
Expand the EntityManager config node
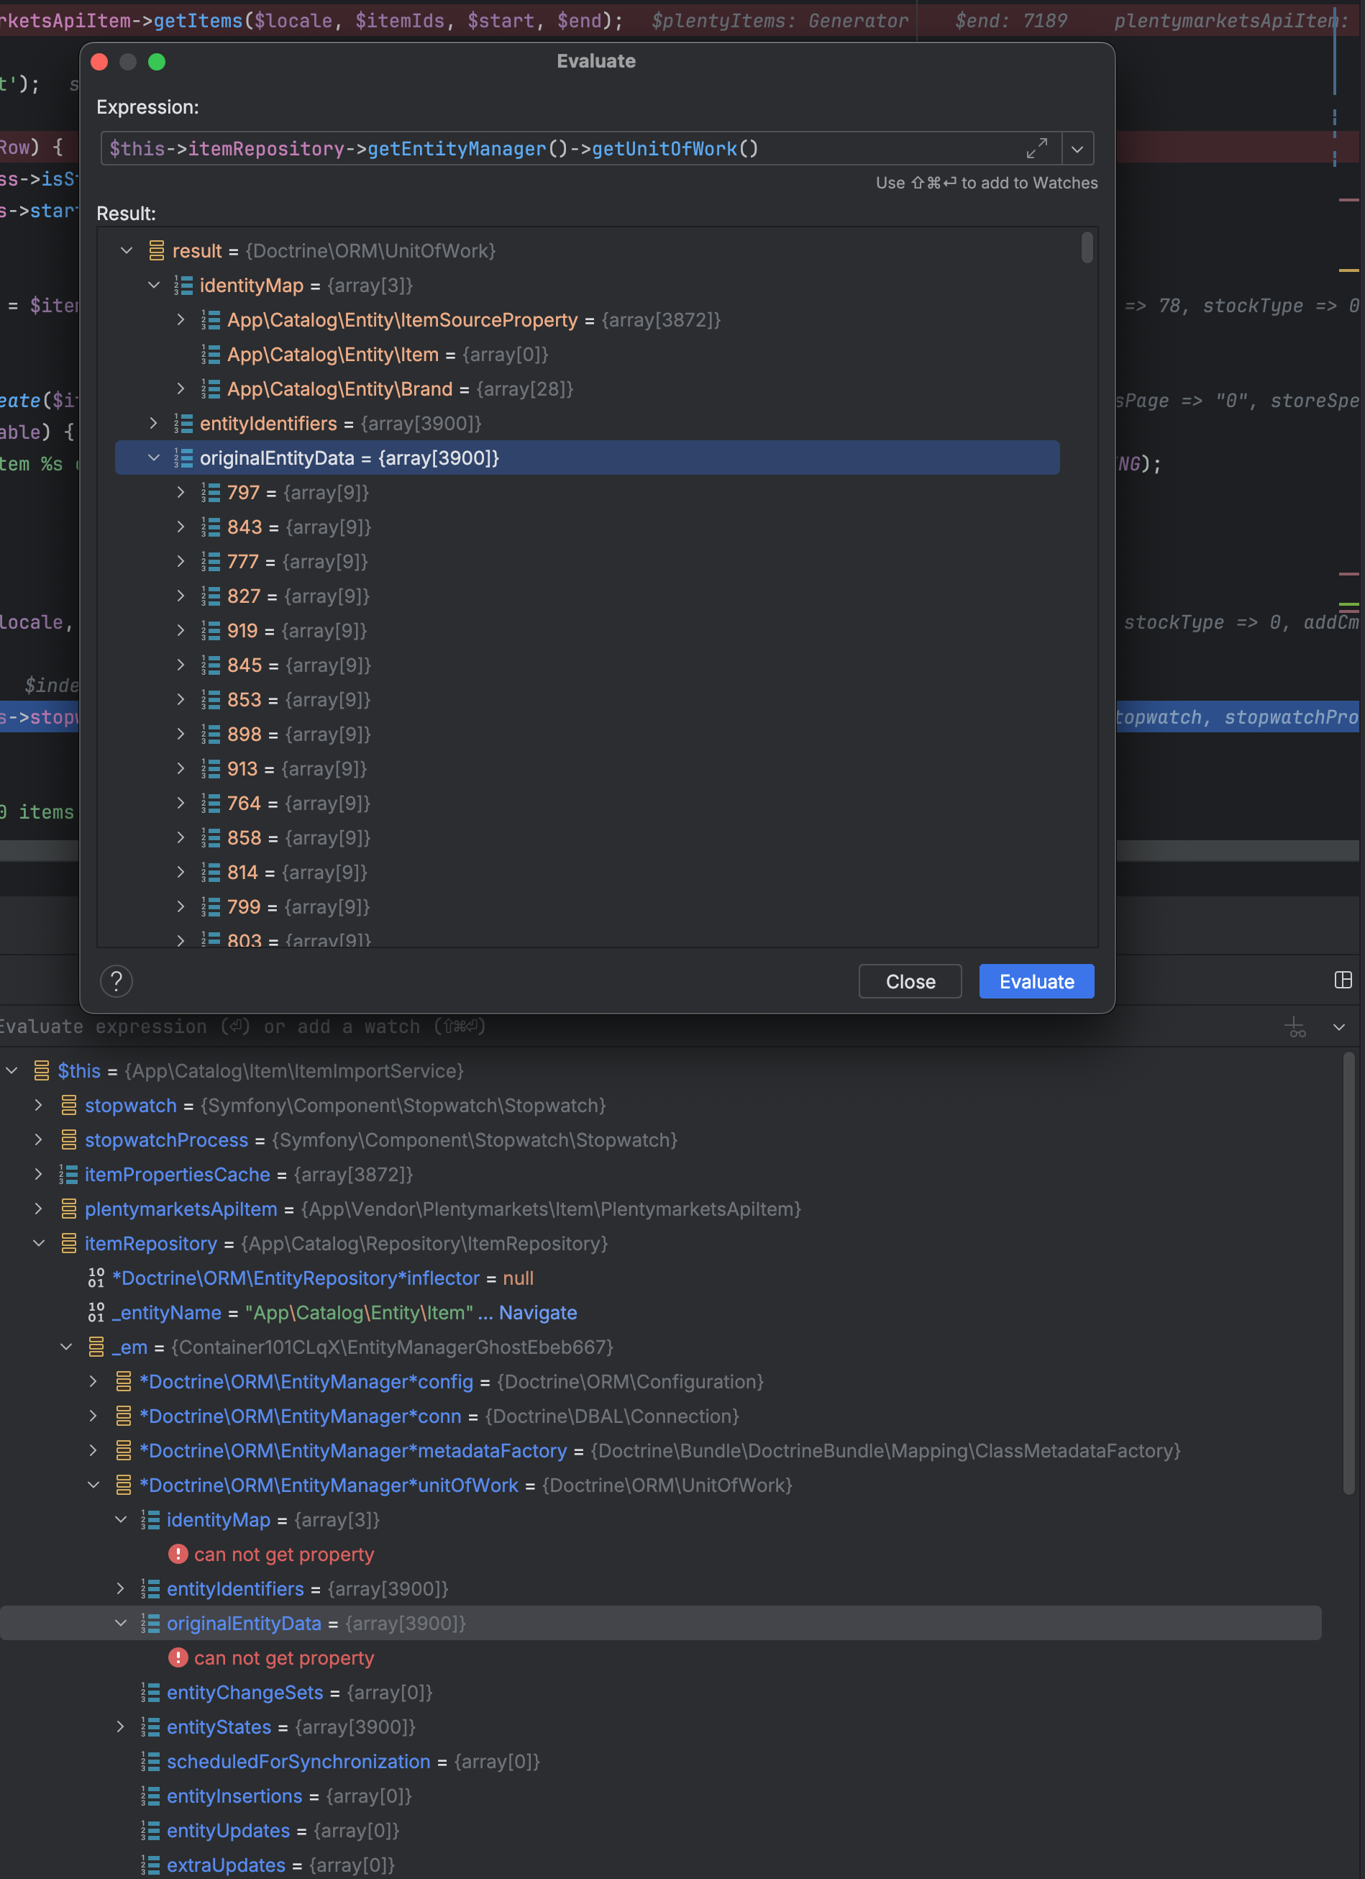pyautogui.click(x=93, y=1382)
